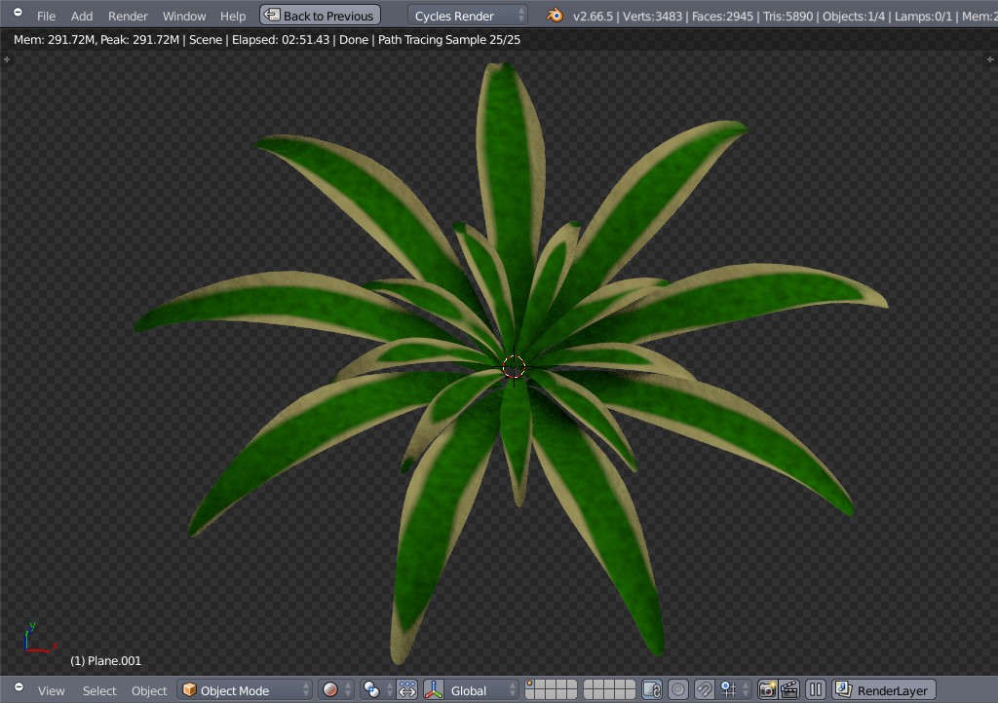Viewport: 998px width, 703px height.
Task: Select a layer in the second layer block
Action: pyautogui.click(x=609, y=690)
